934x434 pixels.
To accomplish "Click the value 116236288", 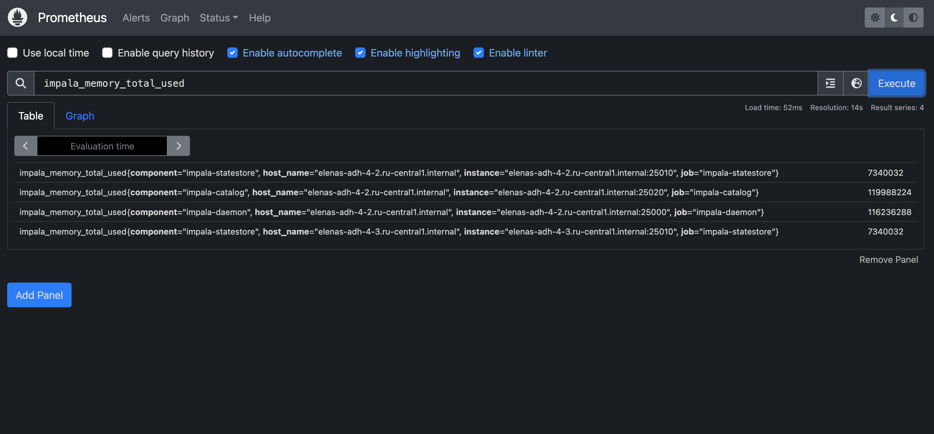I will coord(889,212).
